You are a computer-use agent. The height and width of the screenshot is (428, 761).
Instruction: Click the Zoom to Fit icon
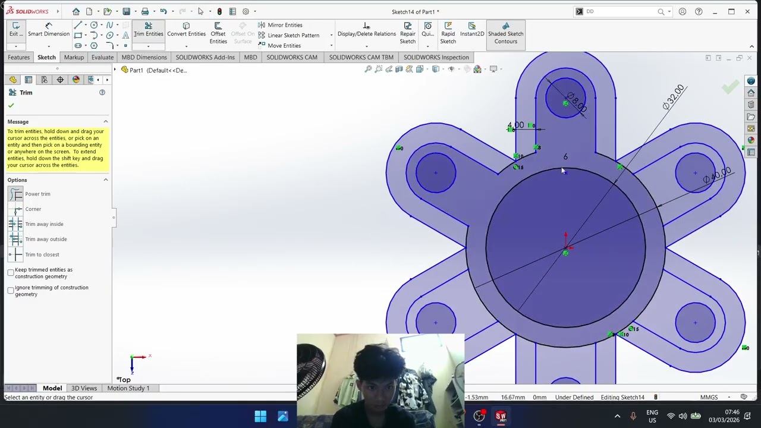[x=368, y=69]
